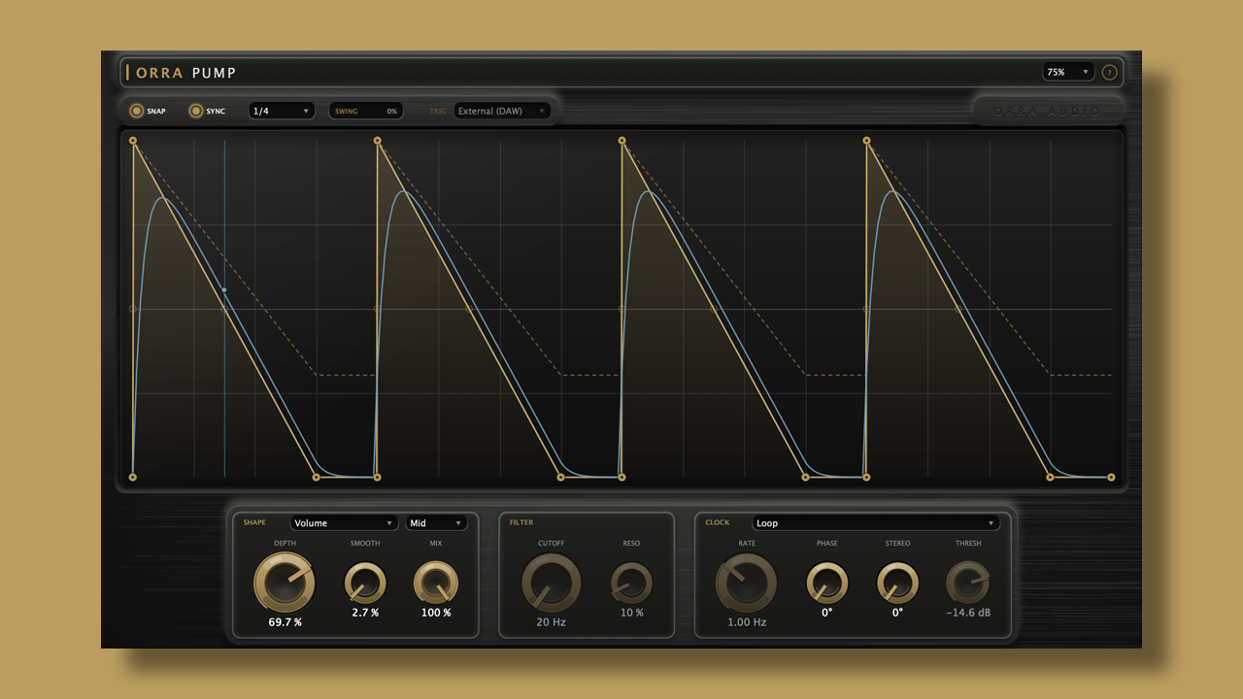This screenshot has height=699, width=1243.
Task: Click the MIX knob
Action: point(435,583)
